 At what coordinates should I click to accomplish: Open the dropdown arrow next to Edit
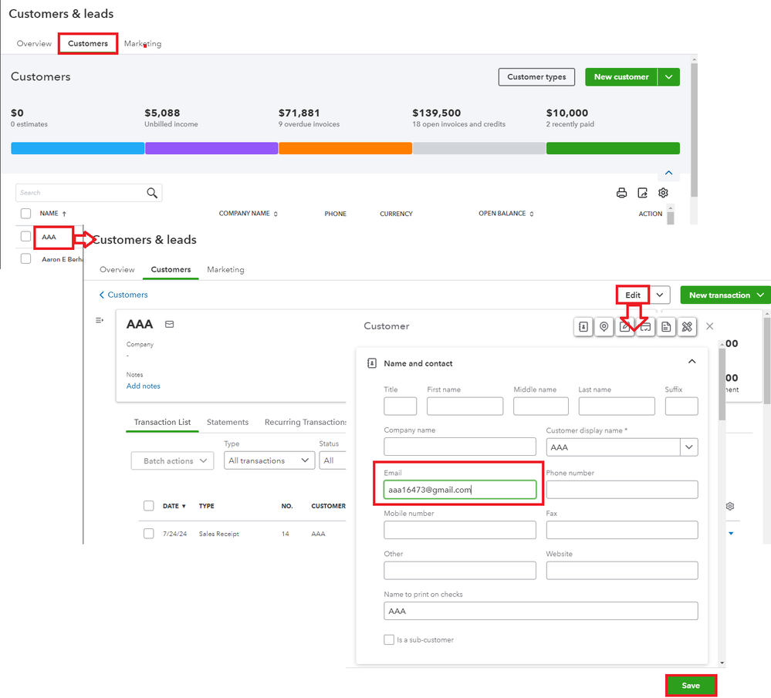tap(660, 295)
